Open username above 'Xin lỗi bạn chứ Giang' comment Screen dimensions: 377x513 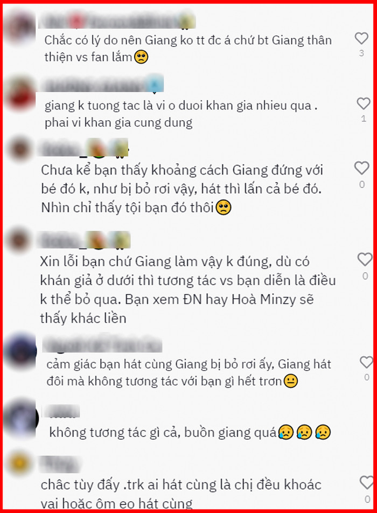pos(85,240)
